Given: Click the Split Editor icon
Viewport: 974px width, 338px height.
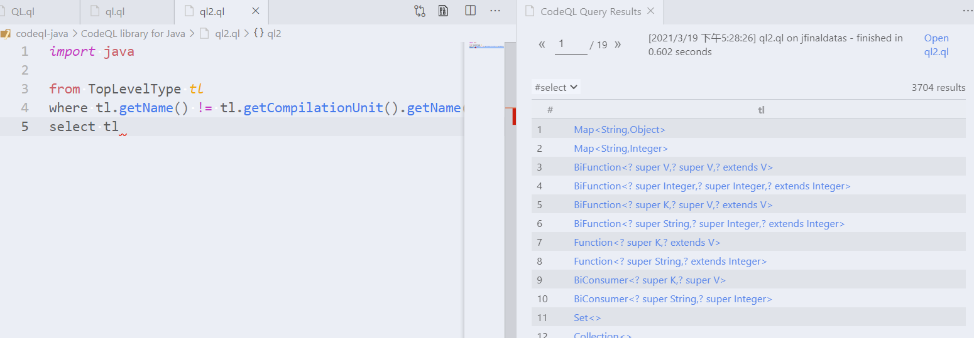Looking at the screenshot, I should pyautogui.click(x=470, y=11).
